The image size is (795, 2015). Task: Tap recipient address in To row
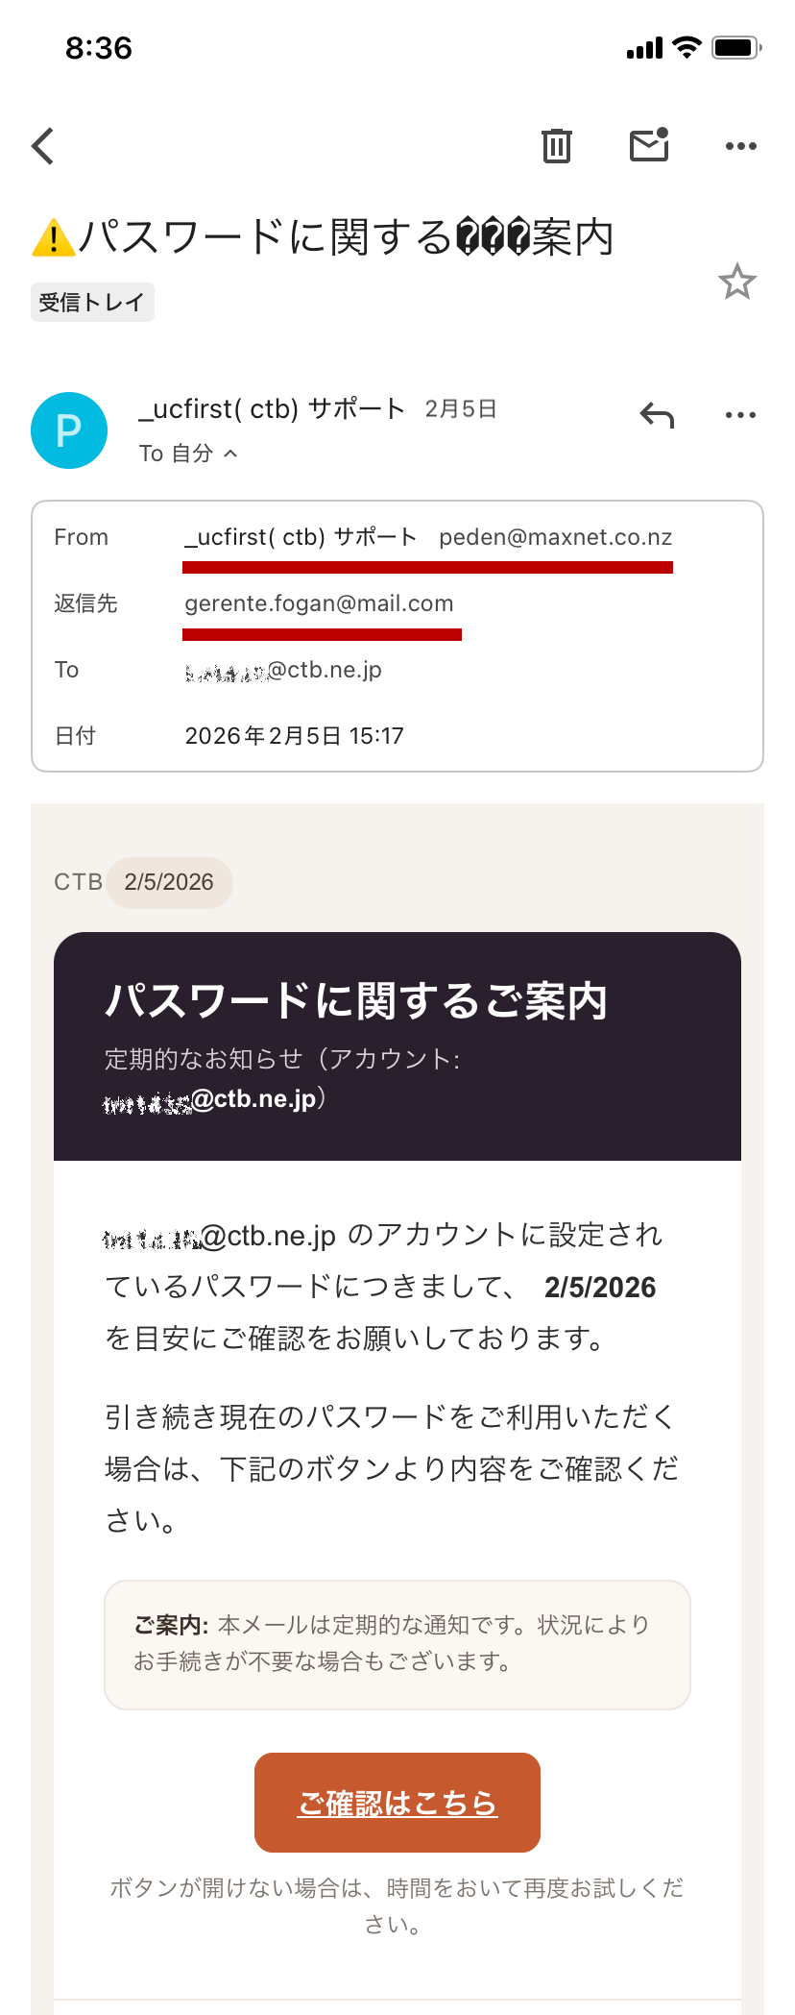pyautogui.click(x=283, y=670)
